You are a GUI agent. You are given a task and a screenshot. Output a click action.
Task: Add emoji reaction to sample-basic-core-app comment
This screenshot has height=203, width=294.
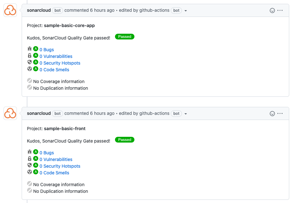pyautogui.click(x=272, y=10)
